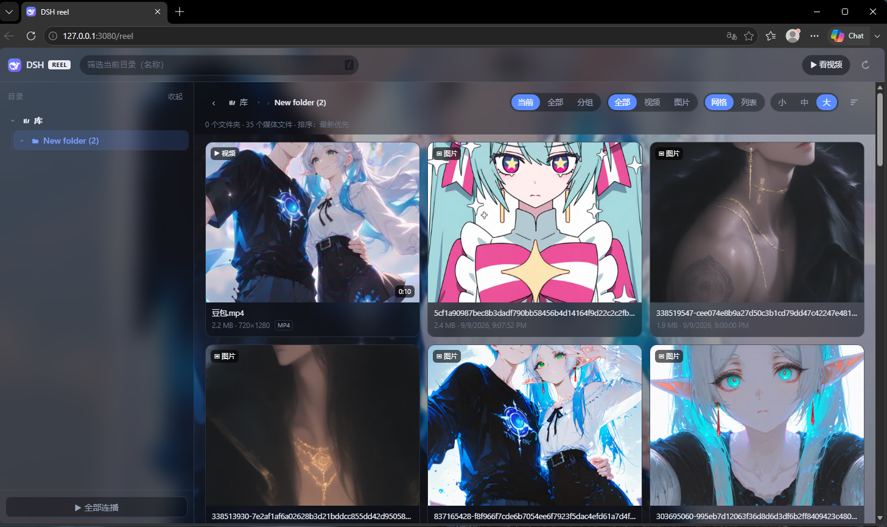Open the dropdown arrow beside Copilot Chat

tap(877, 36)
